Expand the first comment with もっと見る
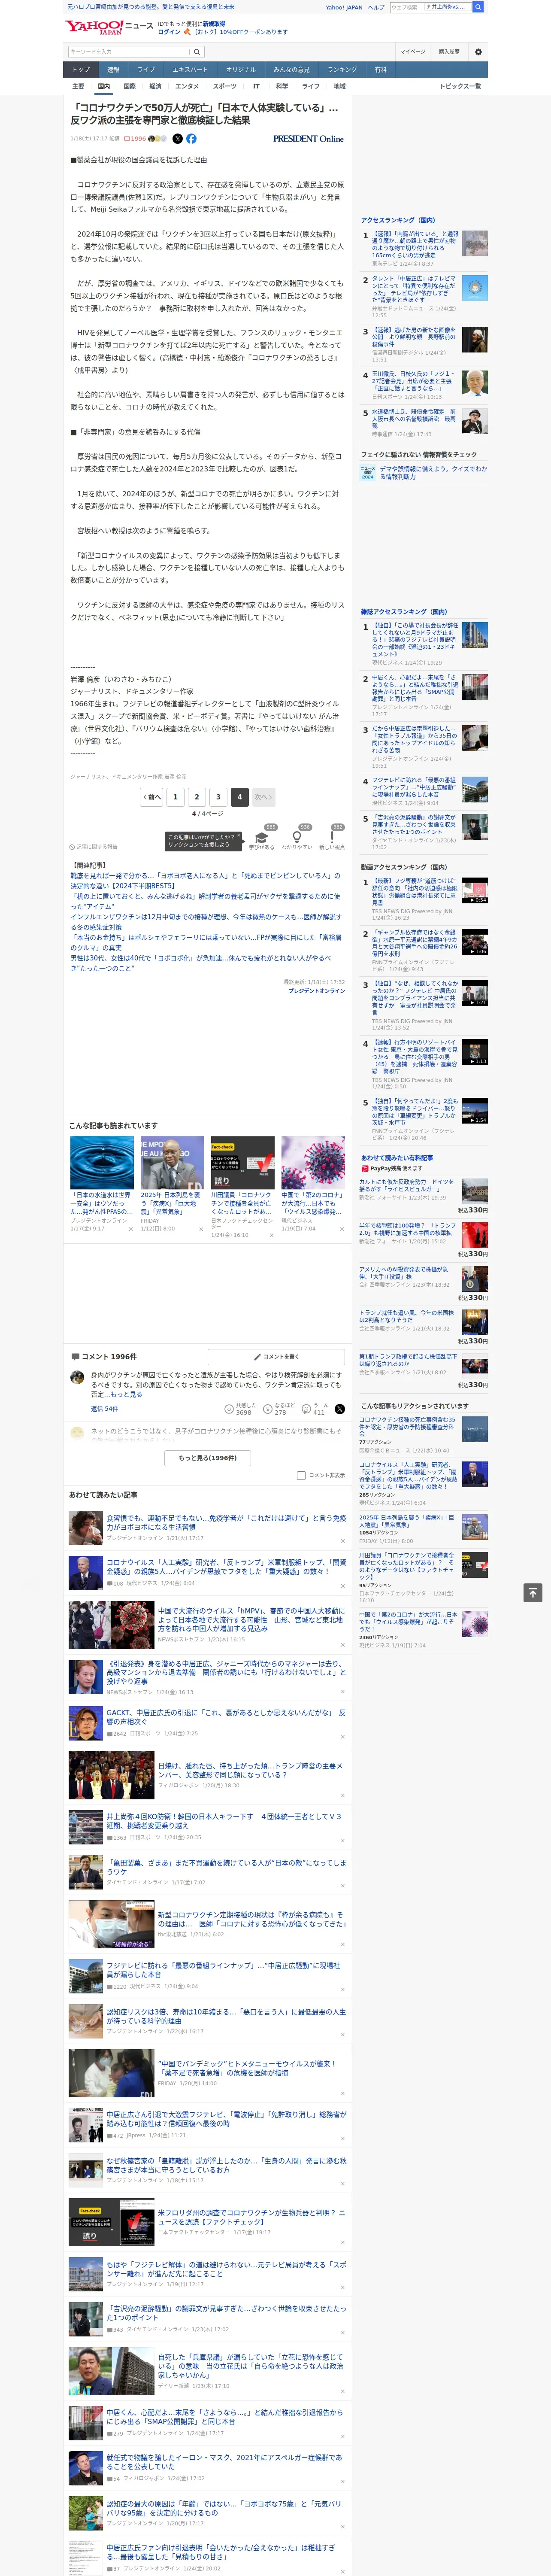The height and width of the screenshot is (2576, 551). coord(126,1394)
